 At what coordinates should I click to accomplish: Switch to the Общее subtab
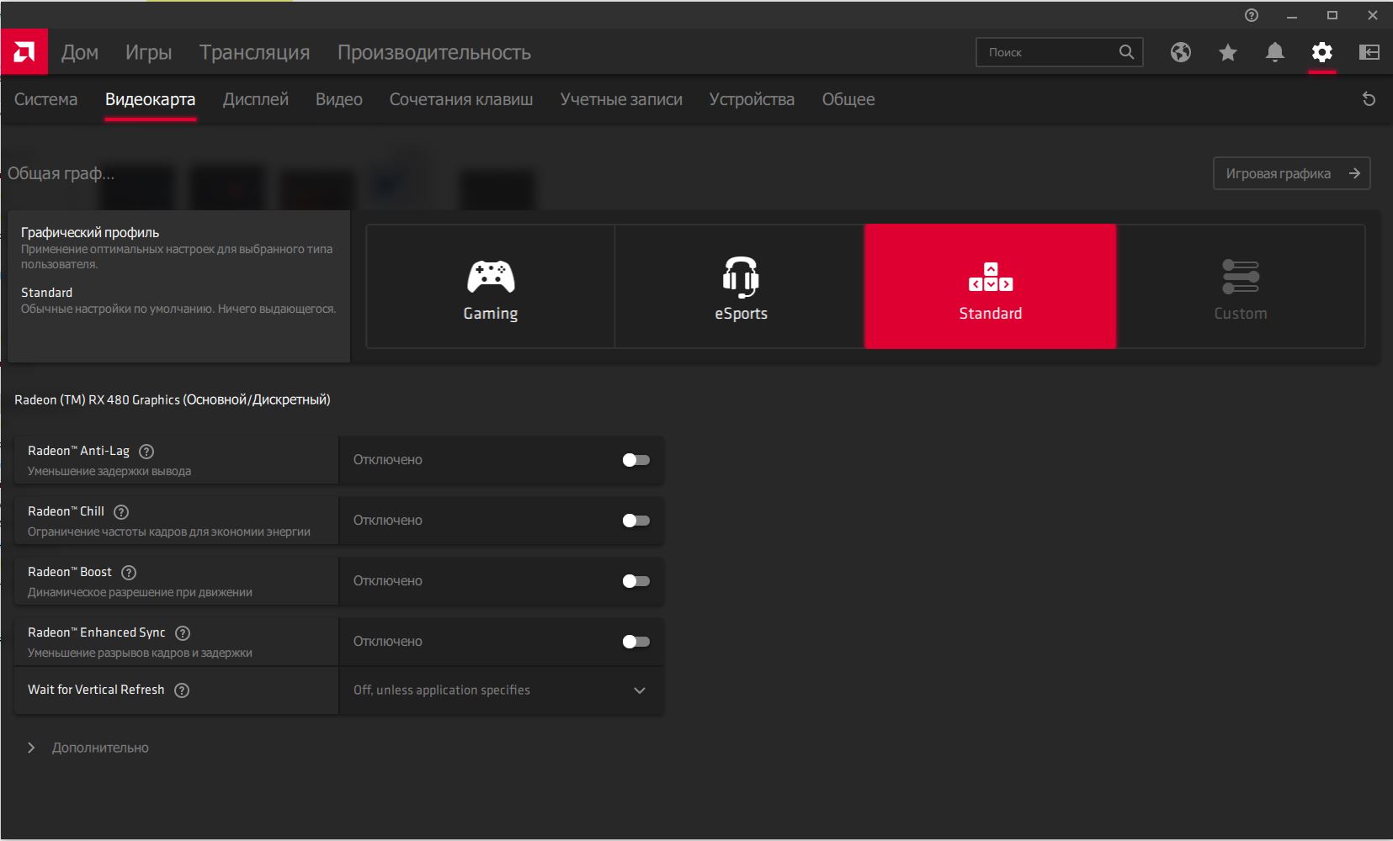[x=848, y=99]
